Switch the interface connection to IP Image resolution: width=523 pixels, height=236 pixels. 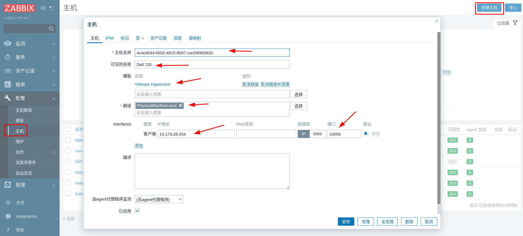pyautogui.click(x=303, y=134)
